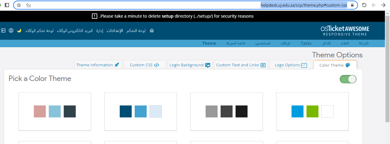Screen dimensions: 390x144
Task: Open the user profile icon
Action: click(11, 30)
